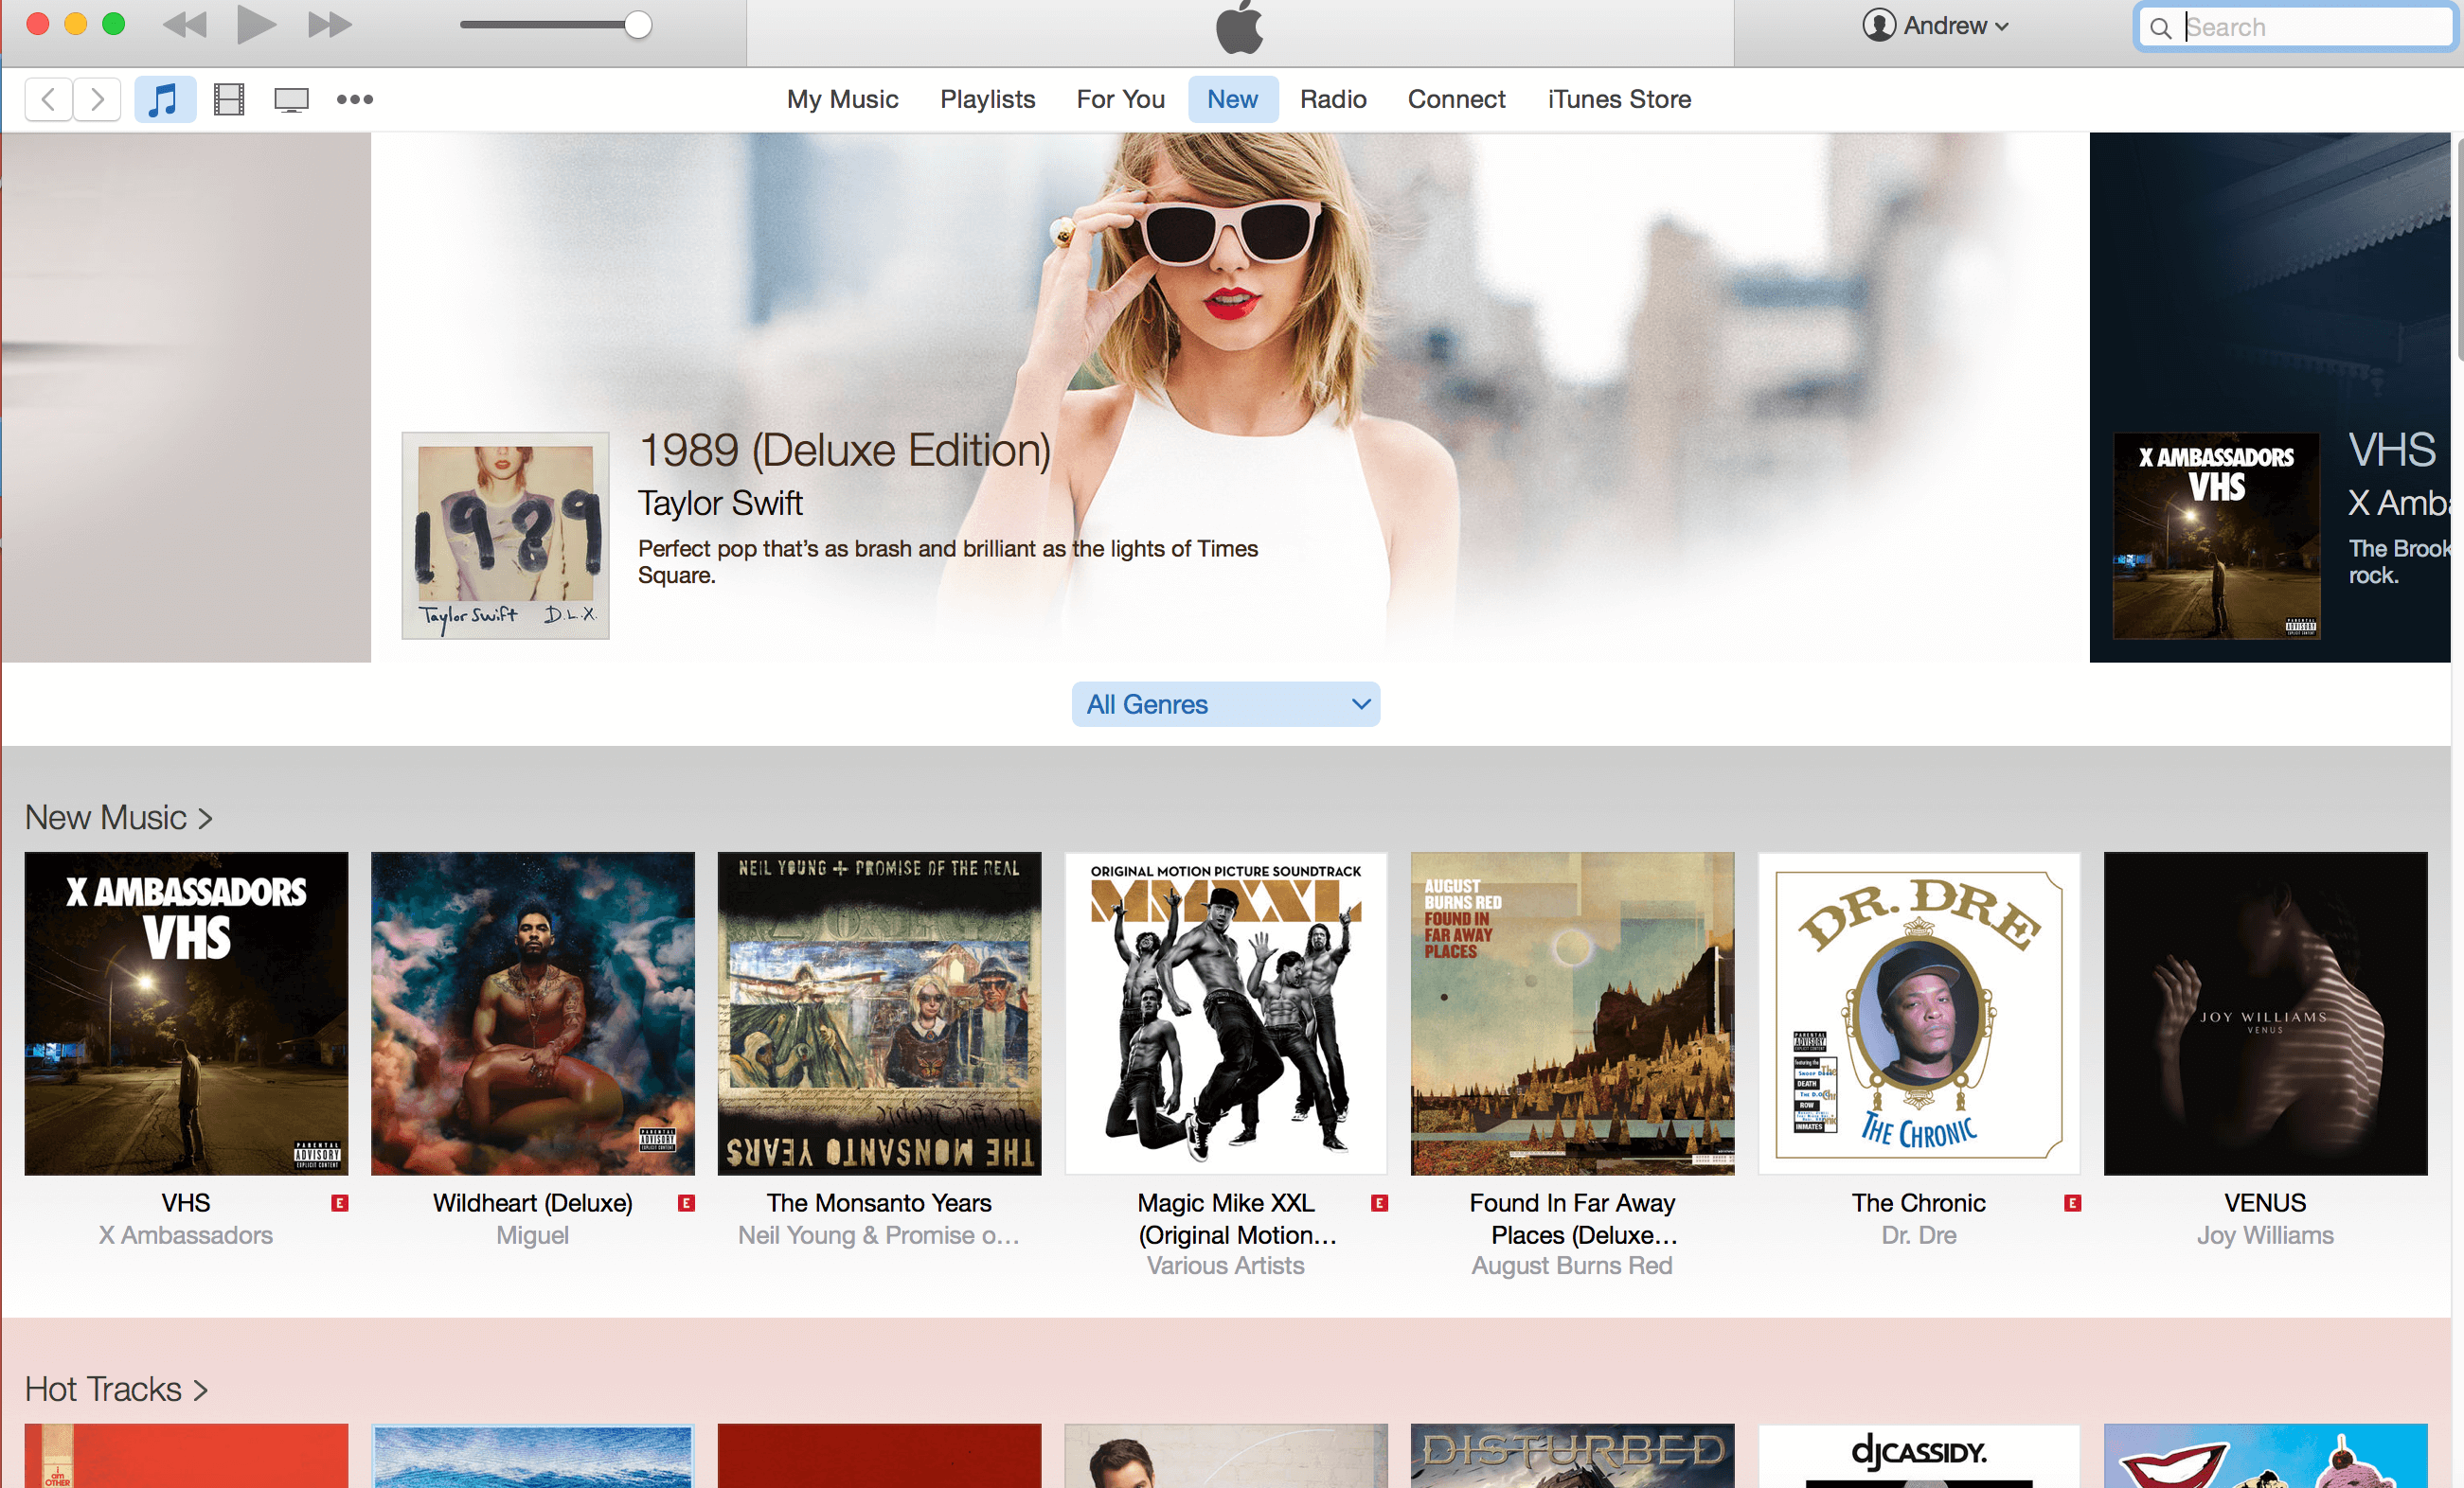Open the New Music section link
This screenshot has height=1488, width=2464.
(x=119, y=818)
